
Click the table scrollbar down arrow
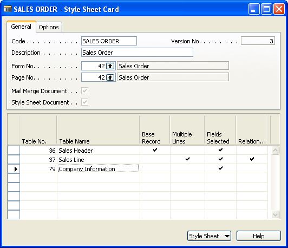point(275,214)
